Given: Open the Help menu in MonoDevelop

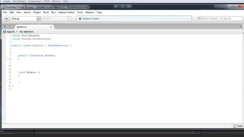Looking at the screenshot, I should click(99, 12).
